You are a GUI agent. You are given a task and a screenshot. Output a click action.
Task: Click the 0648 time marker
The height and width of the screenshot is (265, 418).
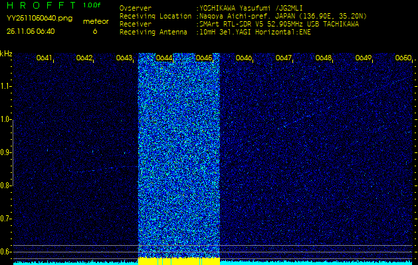point(324,58)
